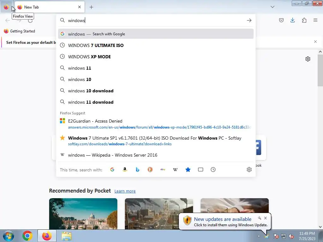Open the Firefox application menu
This screenshot has height=242, width=323.
(315, 20)
